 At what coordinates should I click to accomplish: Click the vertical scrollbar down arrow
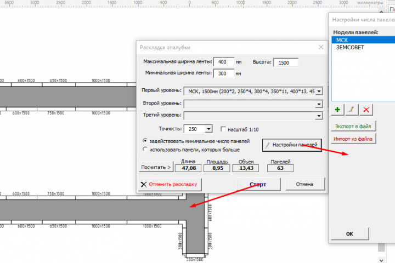[381, 260]
